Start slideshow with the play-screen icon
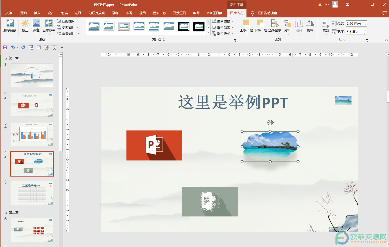 (47, 47)
